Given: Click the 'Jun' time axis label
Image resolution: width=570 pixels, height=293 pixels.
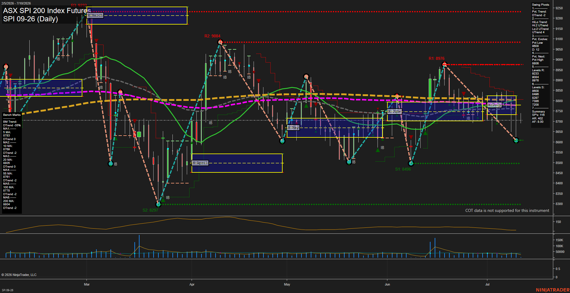Looking at the screenshot, I should click(x=387, y=284).
